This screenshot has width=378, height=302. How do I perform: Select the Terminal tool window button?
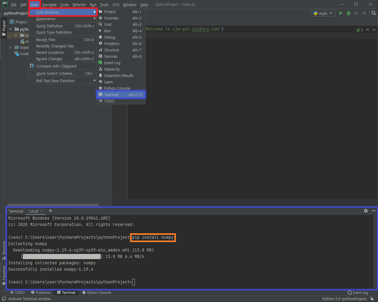point(66,293)
